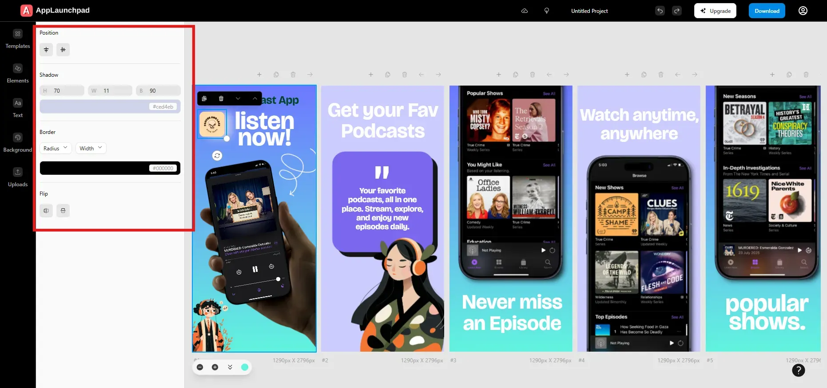Move screen 4 to the left
The width and height of the screenshot is (827, 388).
point(678,74)
